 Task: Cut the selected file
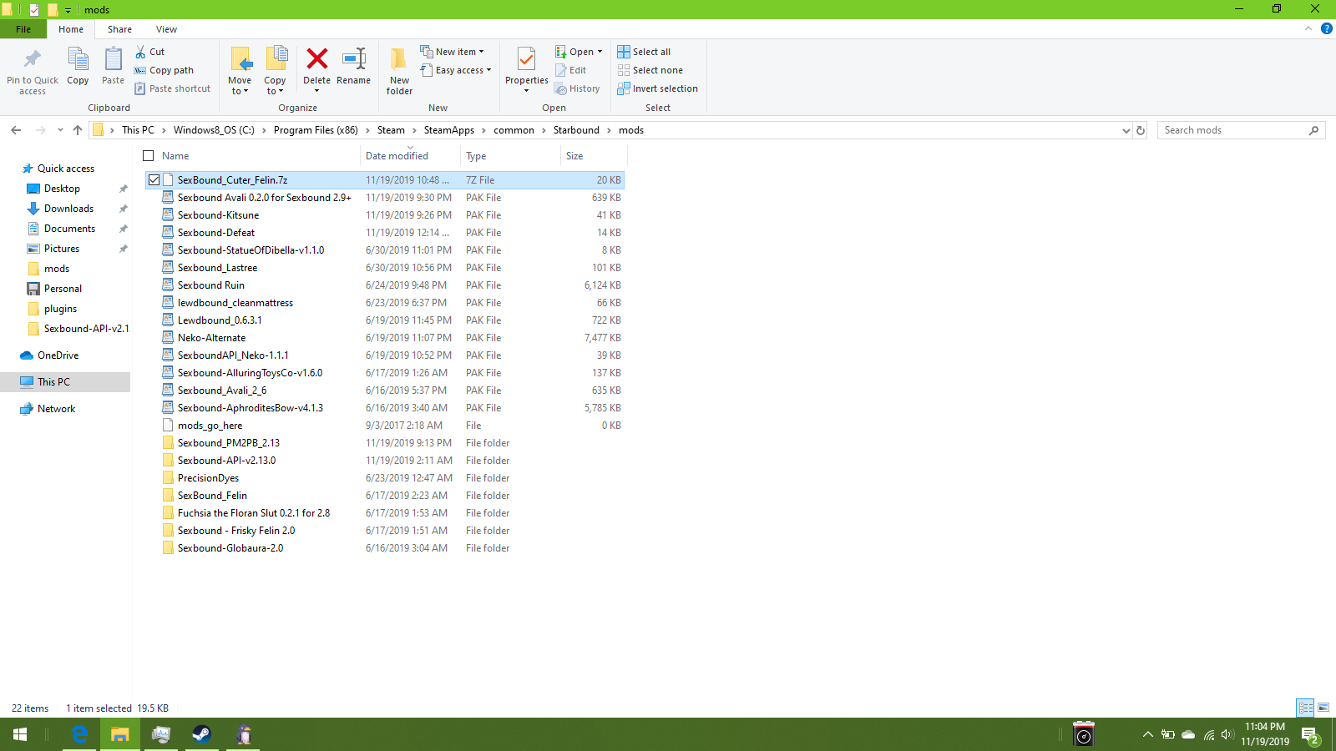pos(150,52)
